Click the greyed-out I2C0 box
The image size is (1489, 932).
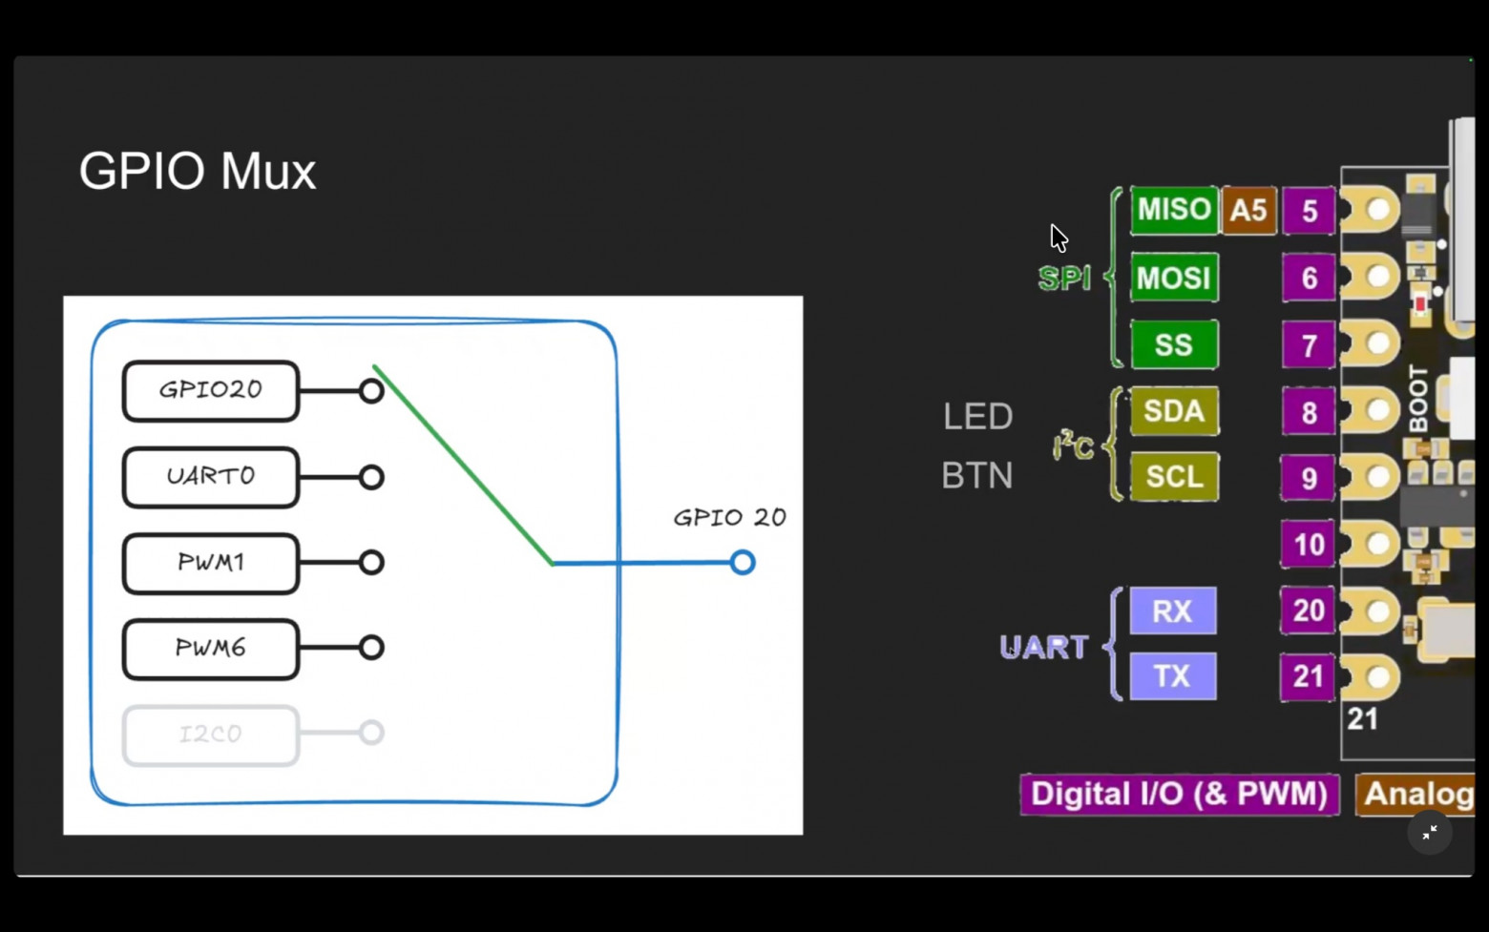point(211,735)
